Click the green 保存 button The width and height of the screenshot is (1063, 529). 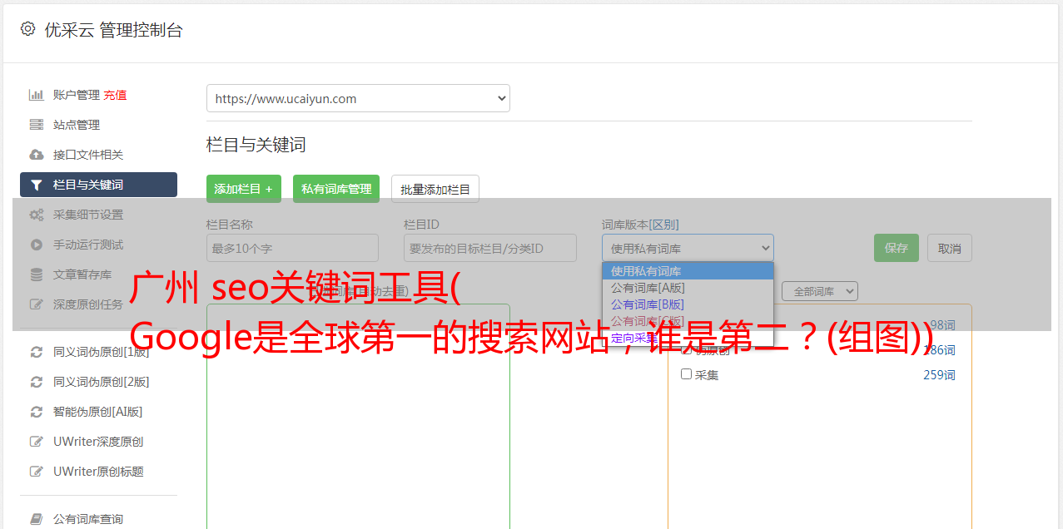[x=897, y=248]
